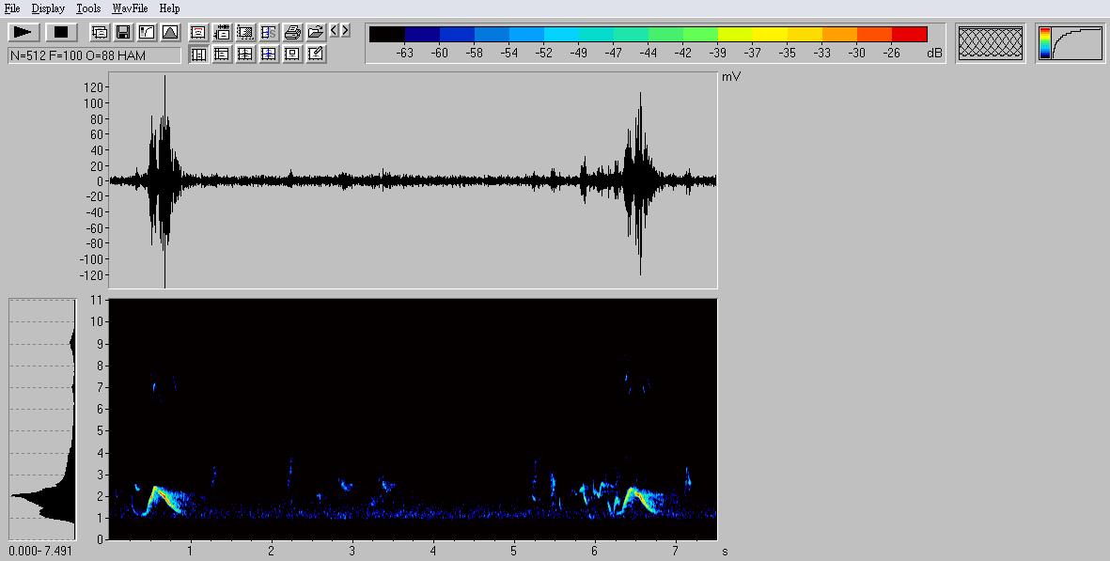This screenshot has width=1110, height=561.
Task: Click the open folder icon
Action: [x=316, y=32]
